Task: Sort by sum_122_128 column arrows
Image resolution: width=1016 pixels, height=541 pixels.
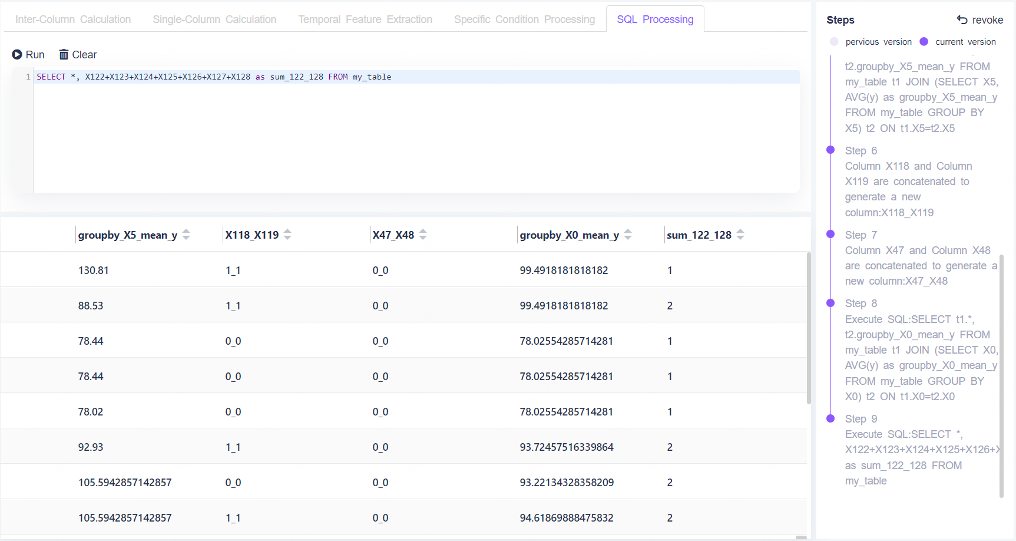Action: point(740,235)
